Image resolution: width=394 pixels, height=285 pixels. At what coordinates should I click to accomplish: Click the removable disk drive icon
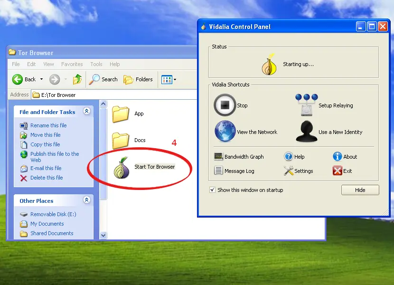pyautogui.click(x=24, y=214)
